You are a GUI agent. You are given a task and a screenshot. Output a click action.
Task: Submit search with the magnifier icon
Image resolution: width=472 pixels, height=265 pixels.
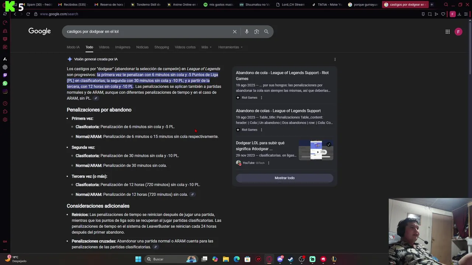coord(266,32)
